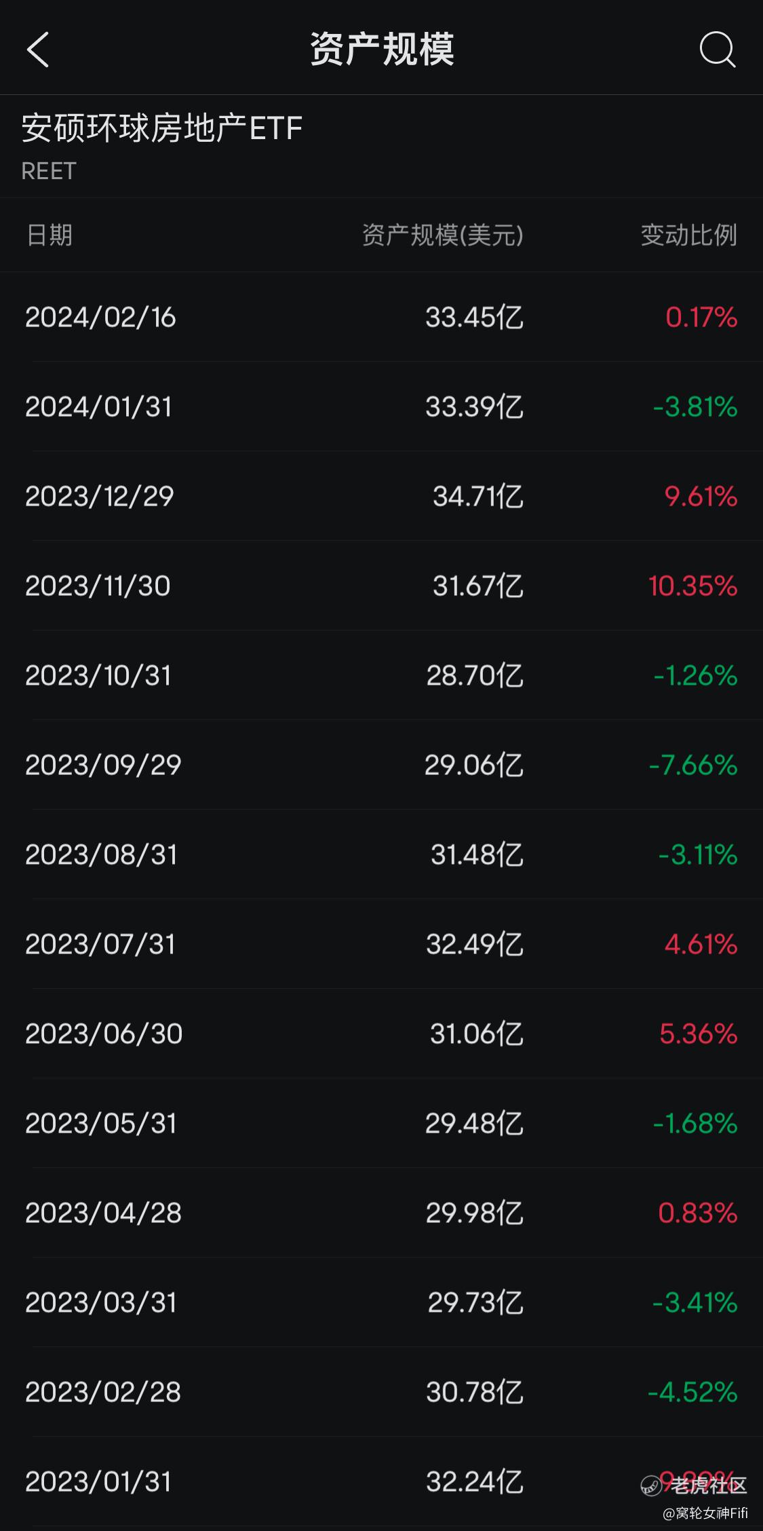This screenshot has height=1531, width=763.
Task: Click the 安硕环球房地产ETF title
Action: coord(162,128)
